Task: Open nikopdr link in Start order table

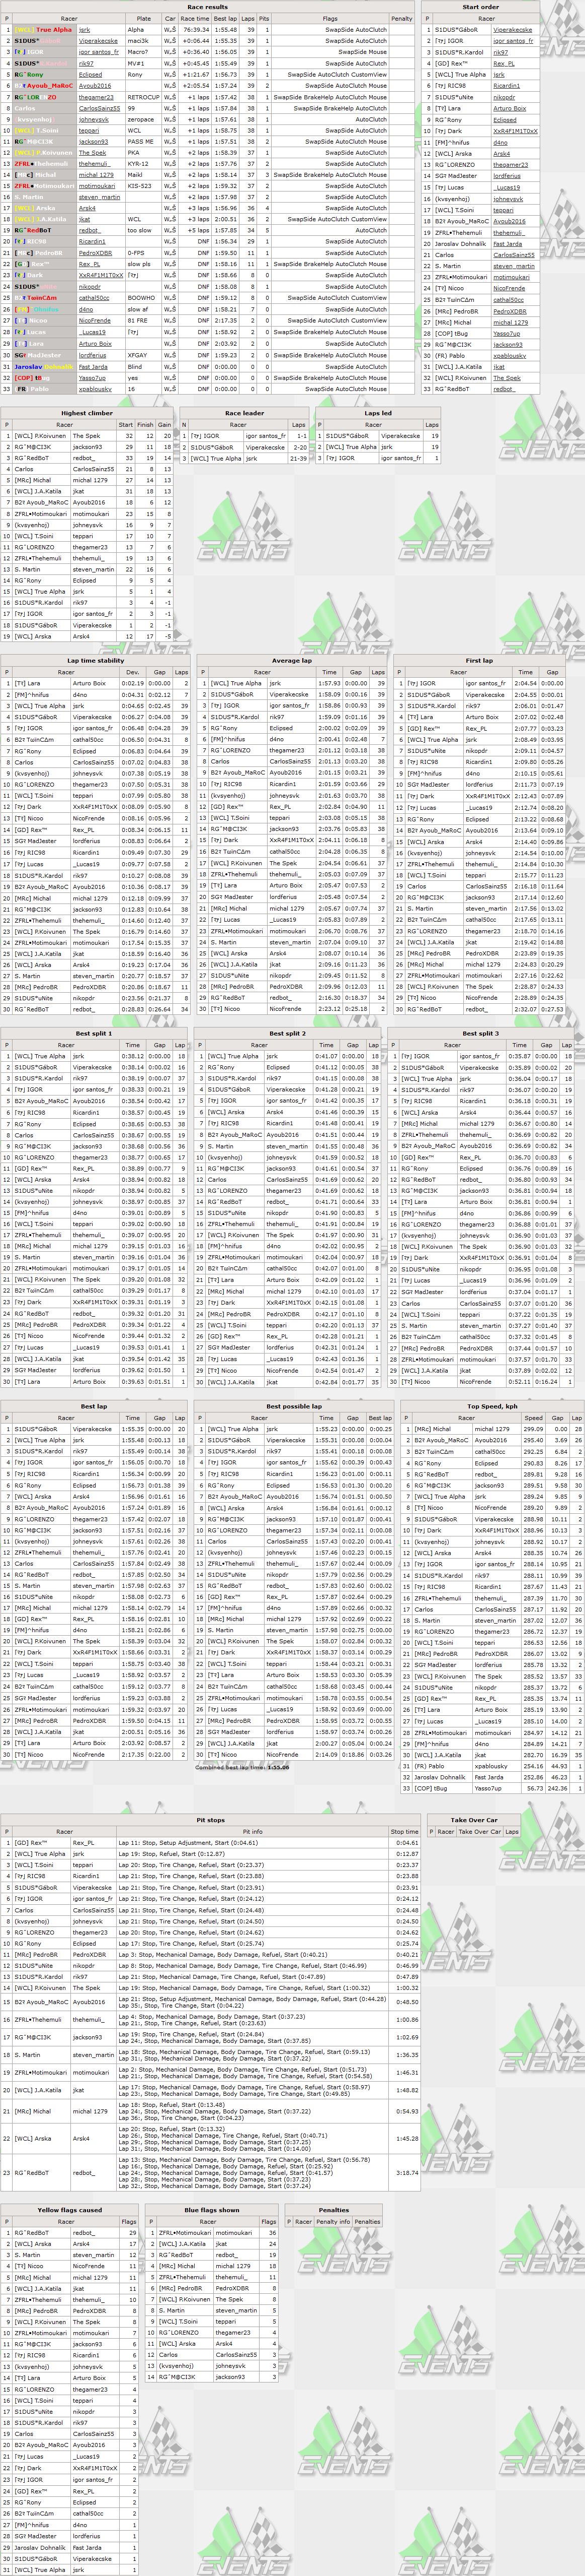Action: (504, 97)
